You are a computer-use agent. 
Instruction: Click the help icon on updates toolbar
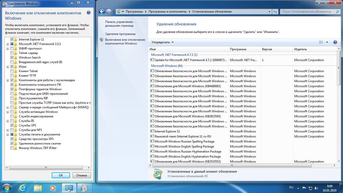pyautogui.click(x=335, y=42)
